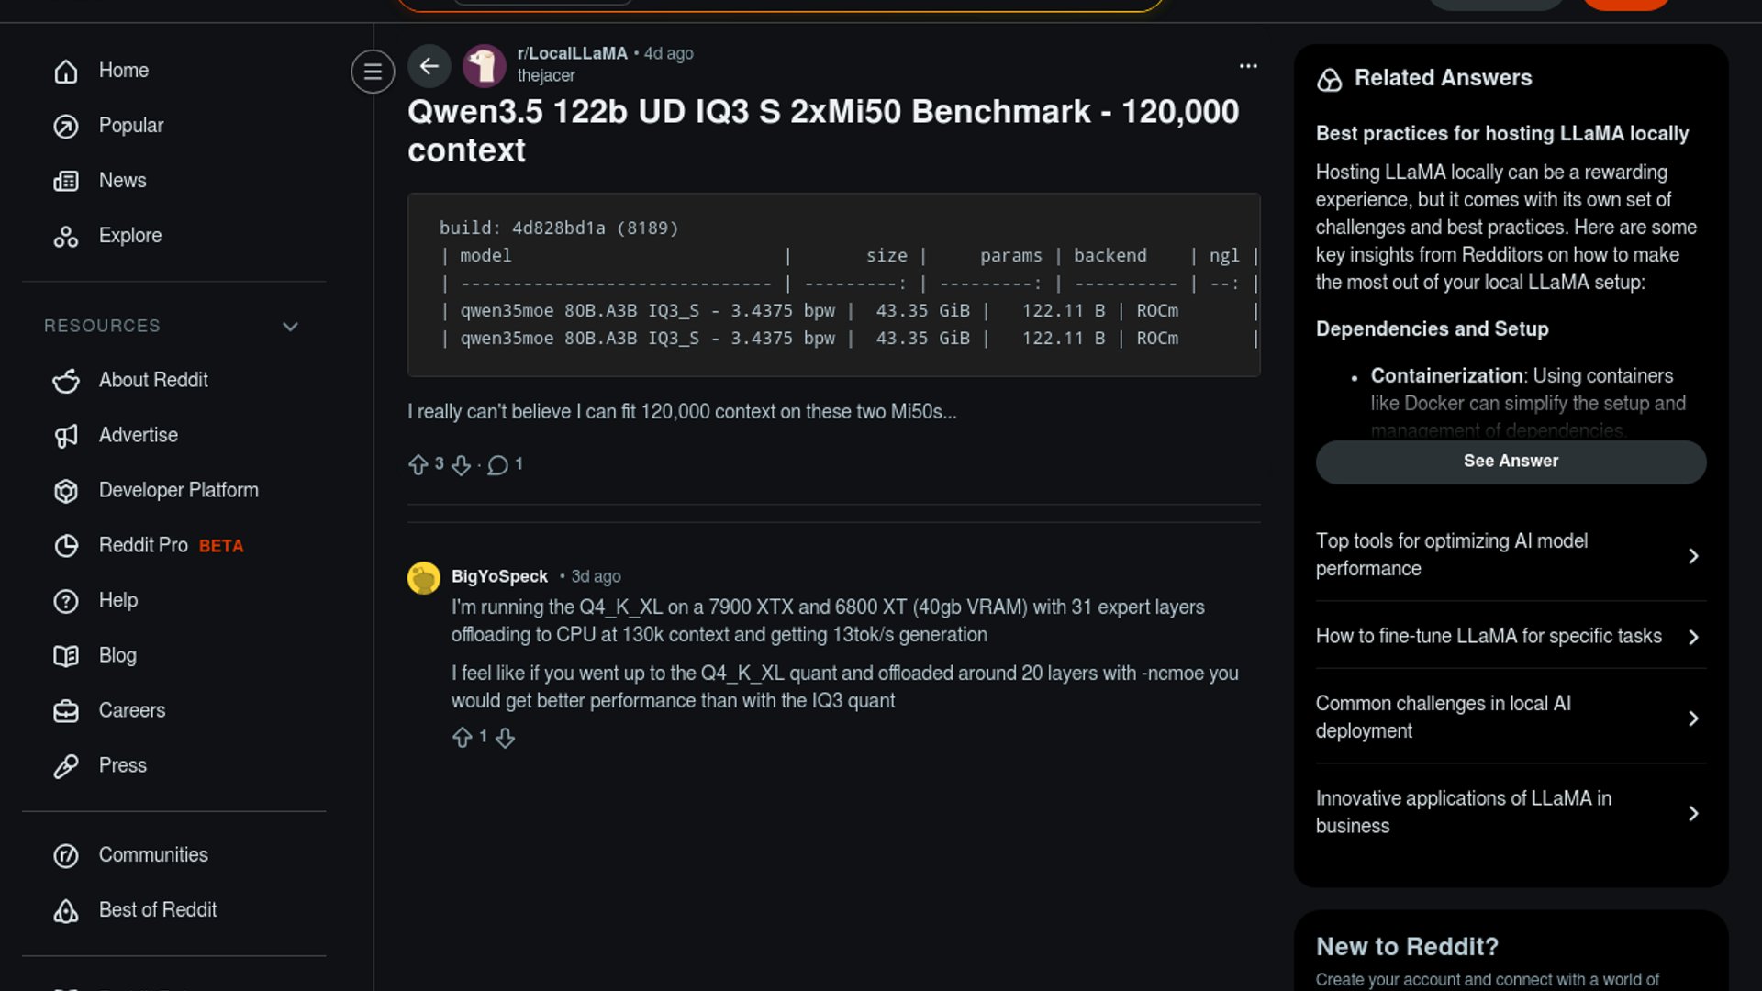Open the post comments bubble icon
1762x991 pixels.
pyautogui.click(x=498, y=465)
